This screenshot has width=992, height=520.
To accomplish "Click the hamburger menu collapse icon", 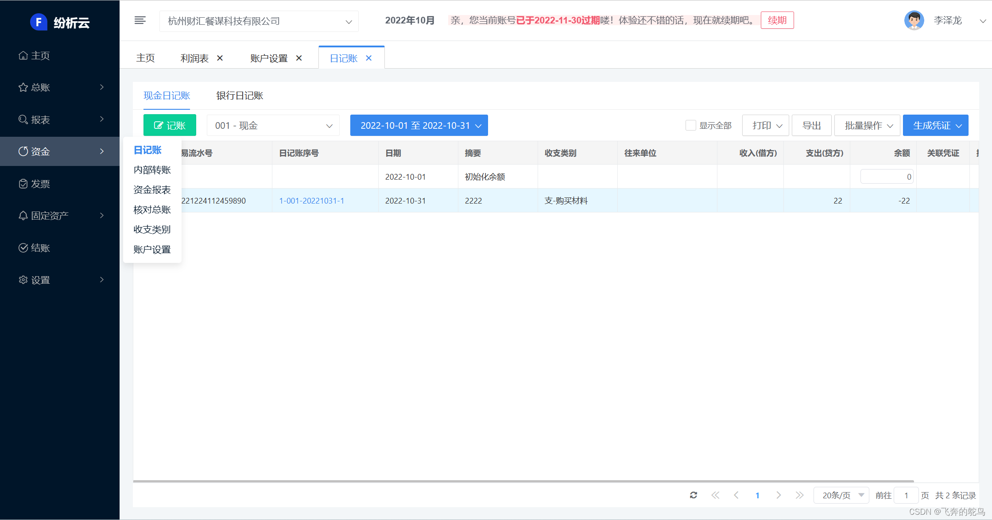I will coord(140,20).
